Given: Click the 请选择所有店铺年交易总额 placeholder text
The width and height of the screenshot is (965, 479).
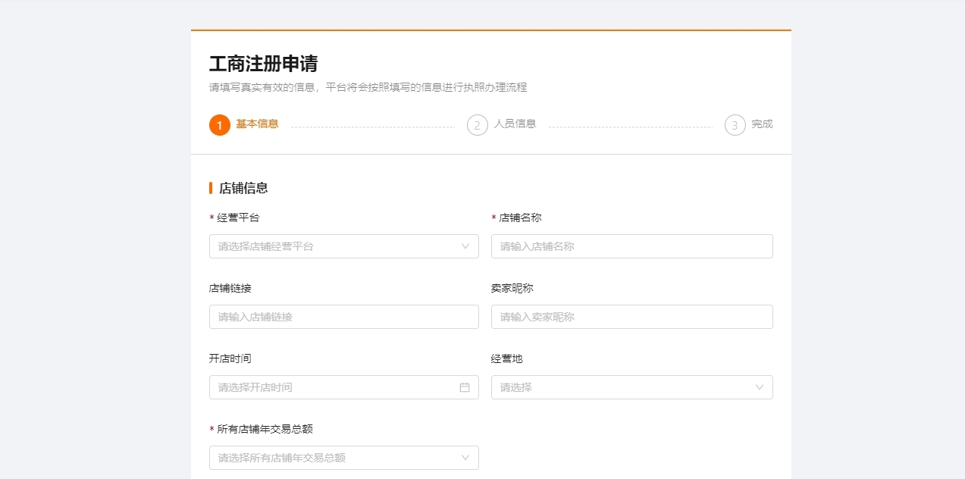Looking at the screenshot, I should (282, 458).
